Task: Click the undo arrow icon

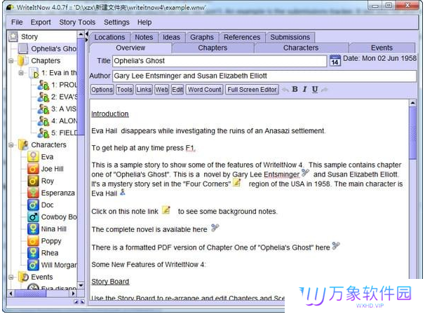Action: click(285, 90)
